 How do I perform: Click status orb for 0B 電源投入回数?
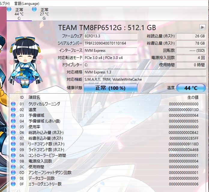click(x=13, y=161)
